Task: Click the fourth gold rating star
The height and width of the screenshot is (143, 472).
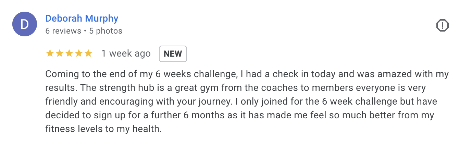Action: (78, 53)
